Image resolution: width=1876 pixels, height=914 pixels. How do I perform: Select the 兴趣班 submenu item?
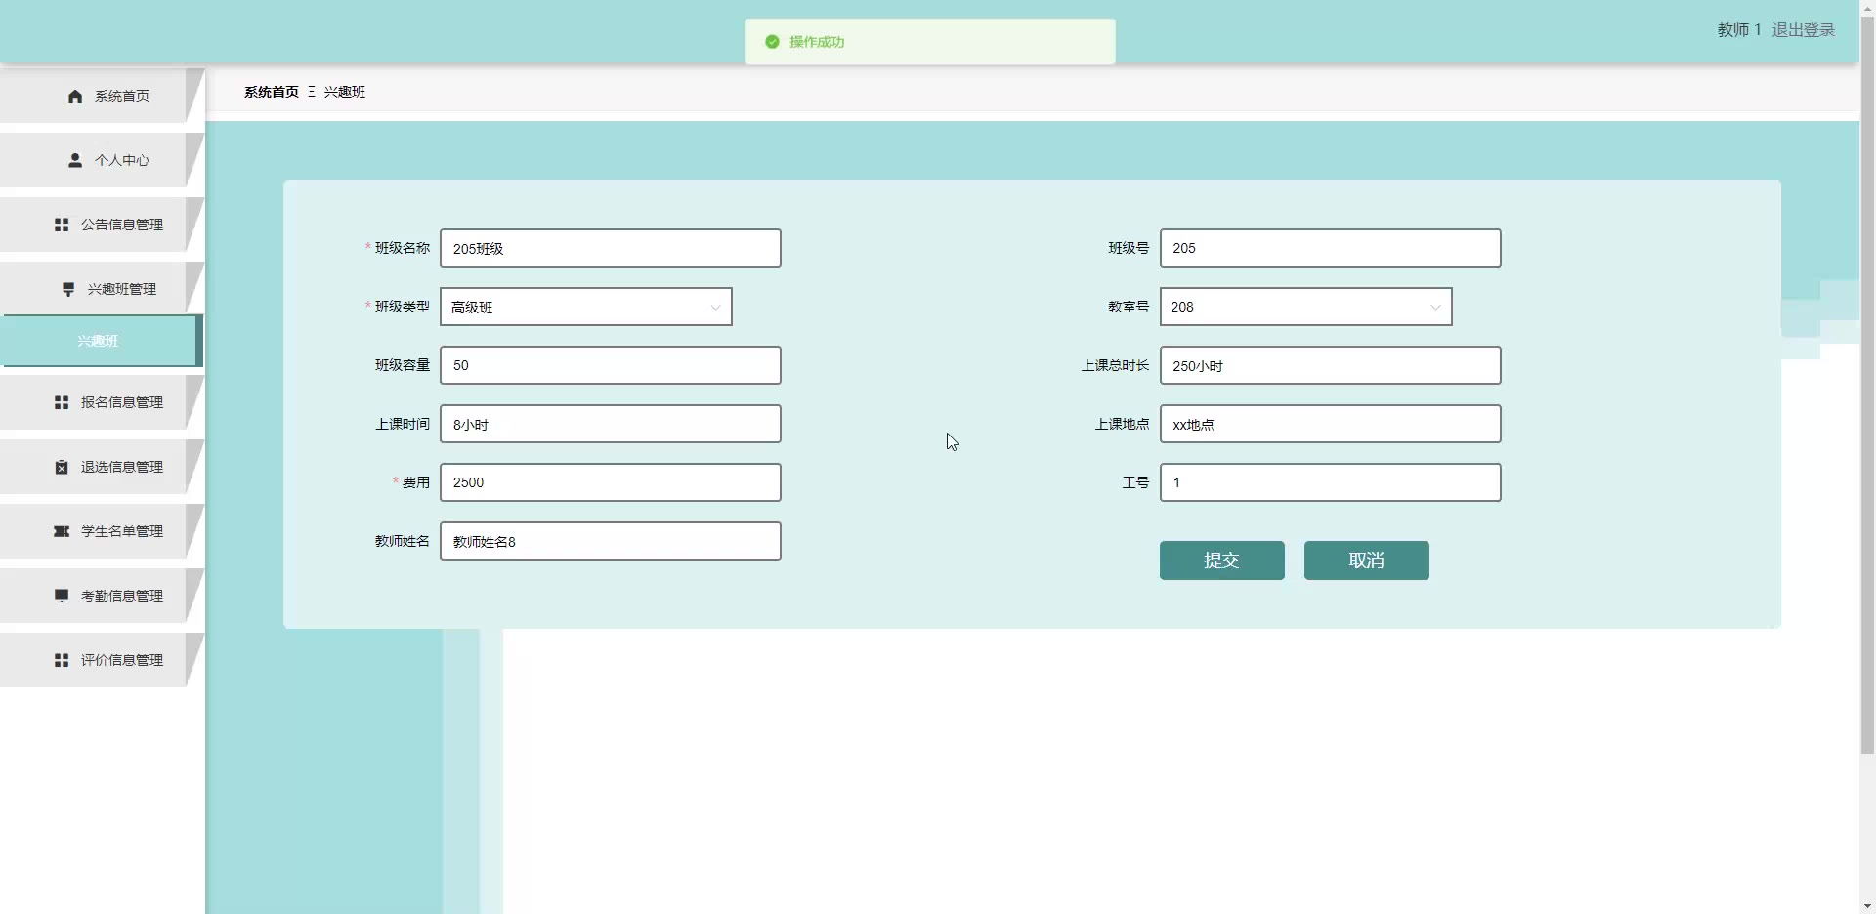[102, 341]
